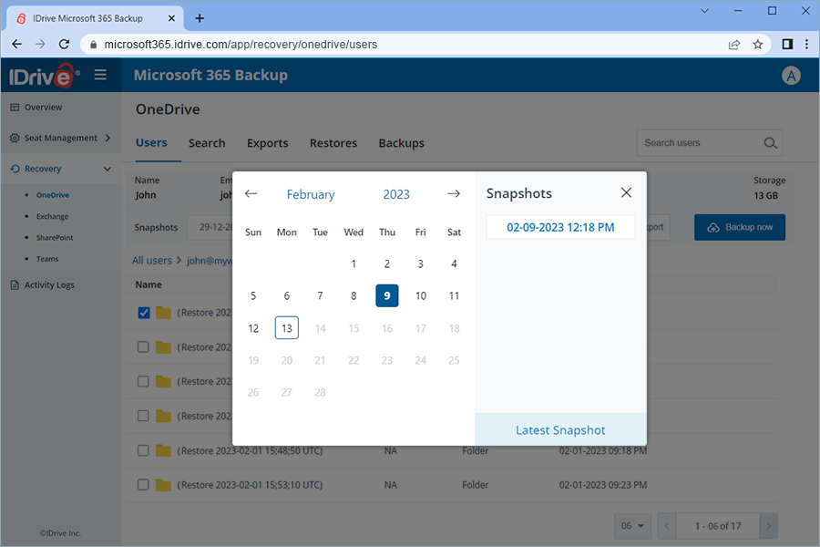The width and height of the screenshot is (820, 547).
Task: Select February 13 in calendar
Action: click(x=287, y=328)
